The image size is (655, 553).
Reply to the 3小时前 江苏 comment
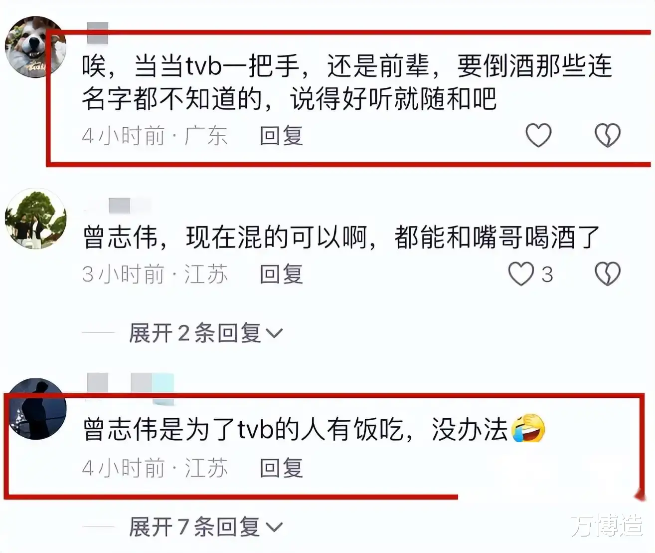(x=282, y=275)
